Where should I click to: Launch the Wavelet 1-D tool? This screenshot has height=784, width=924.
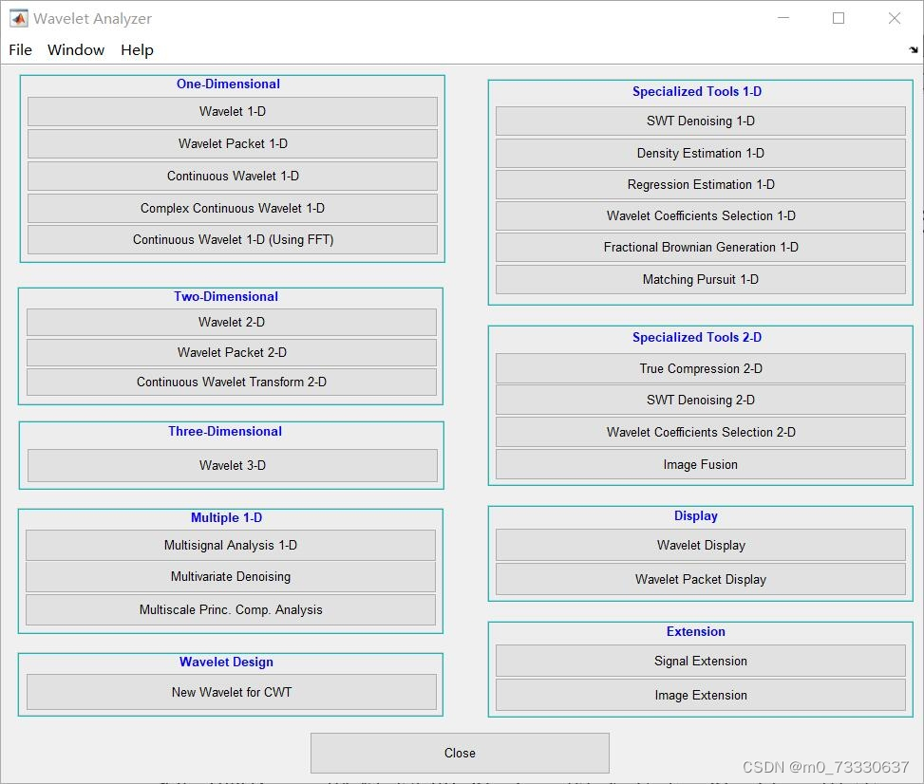point(232,111)
